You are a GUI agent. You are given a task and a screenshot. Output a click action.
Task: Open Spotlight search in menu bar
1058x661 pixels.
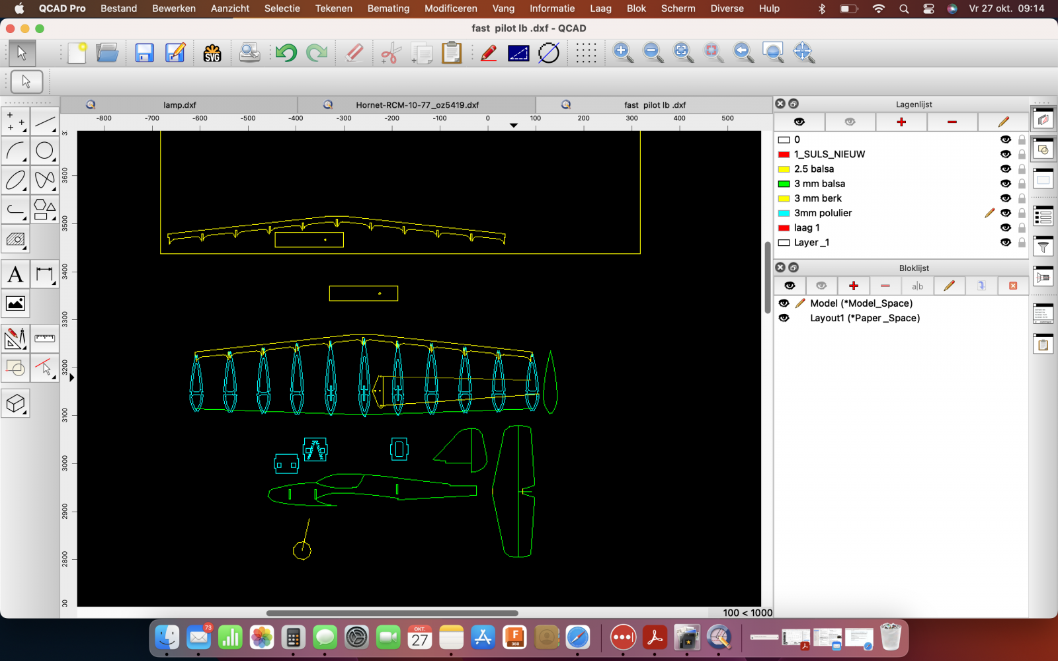coord(904,9)
